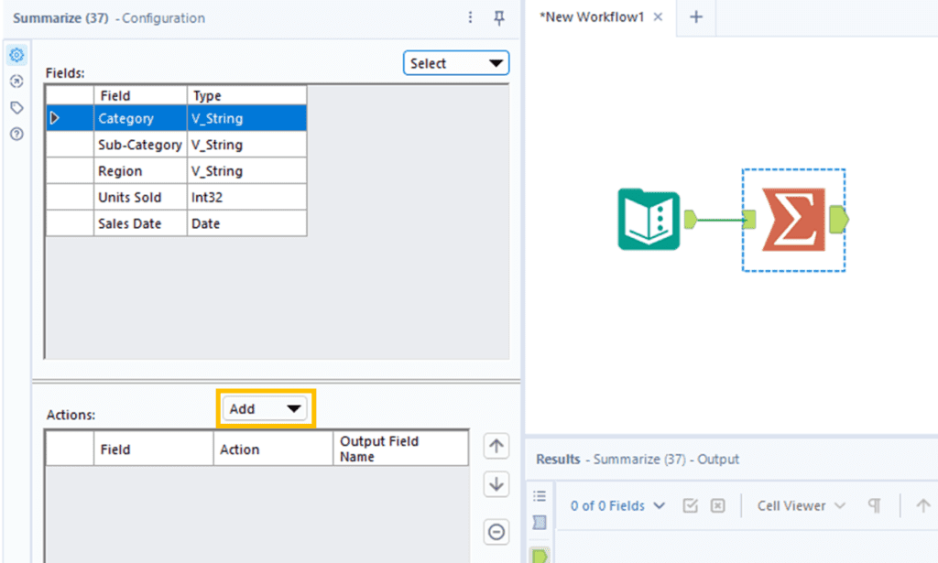
Task: Open the Configuration gear tab in sidebar
Action: (16, 55)
